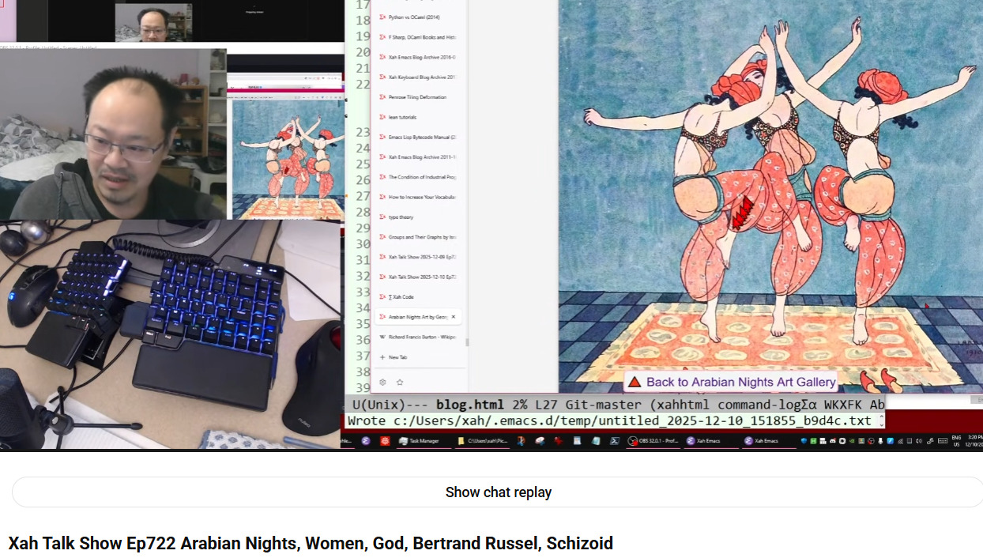Launch the PowerShell taskbar icon
This screenshot has height=558, width=983.
[614, 441]
